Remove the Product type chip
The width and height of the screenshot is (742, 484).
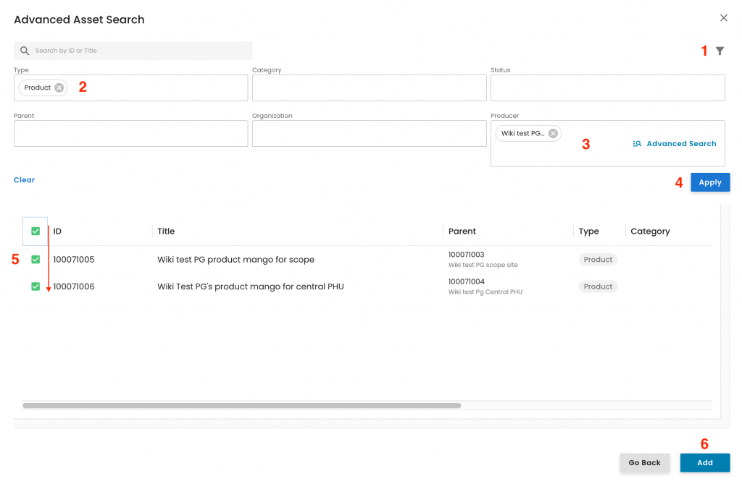point(59,88)
